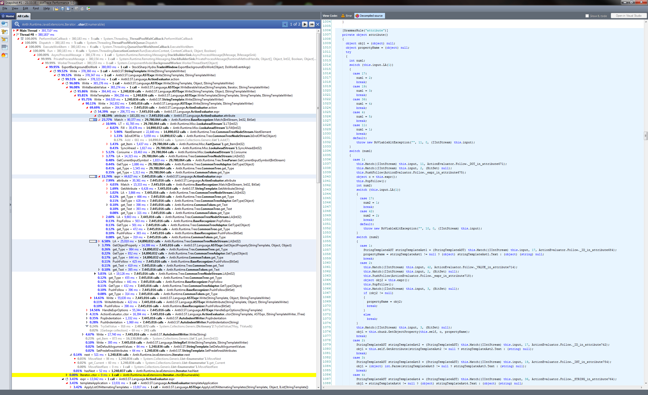Jump to last search result

(312, 24)
